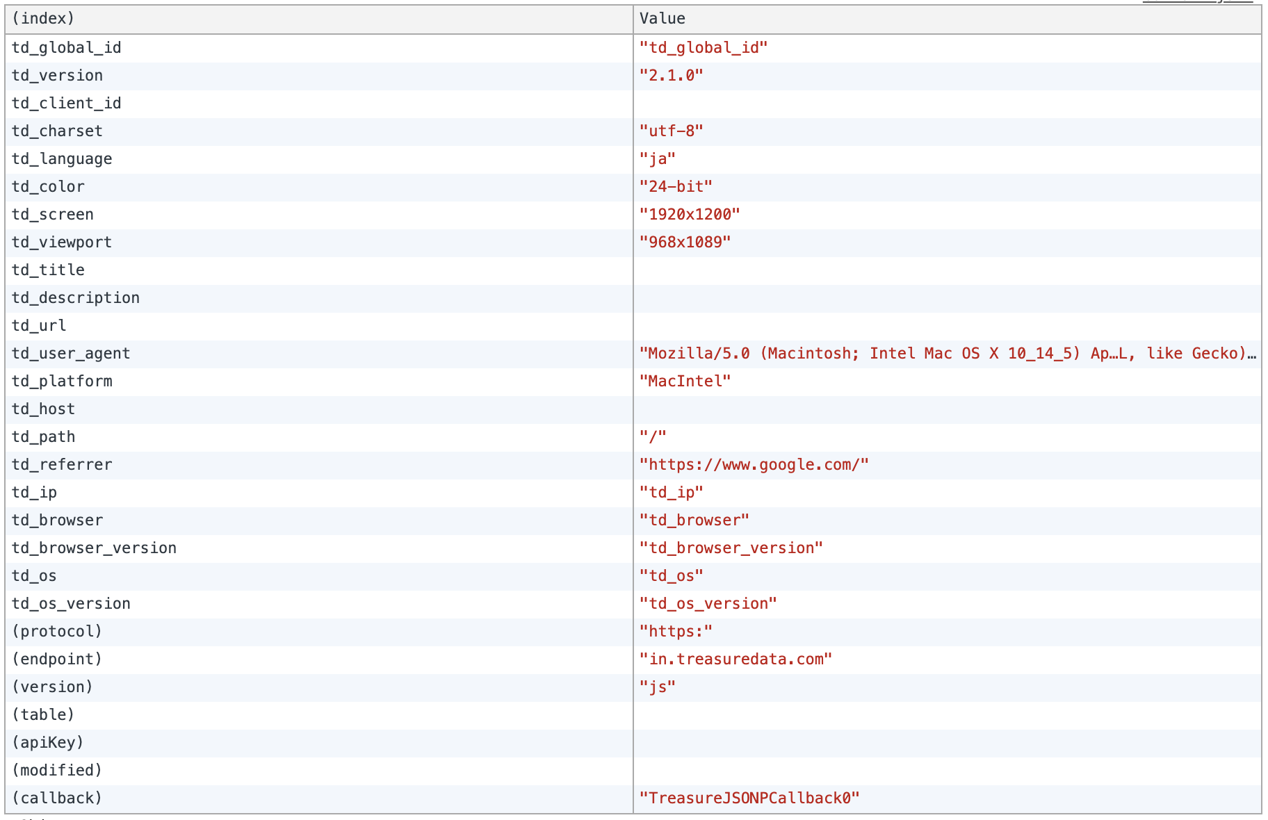1268x820 pixels.
Task: Select the td_charset row label
Action: 57,131
